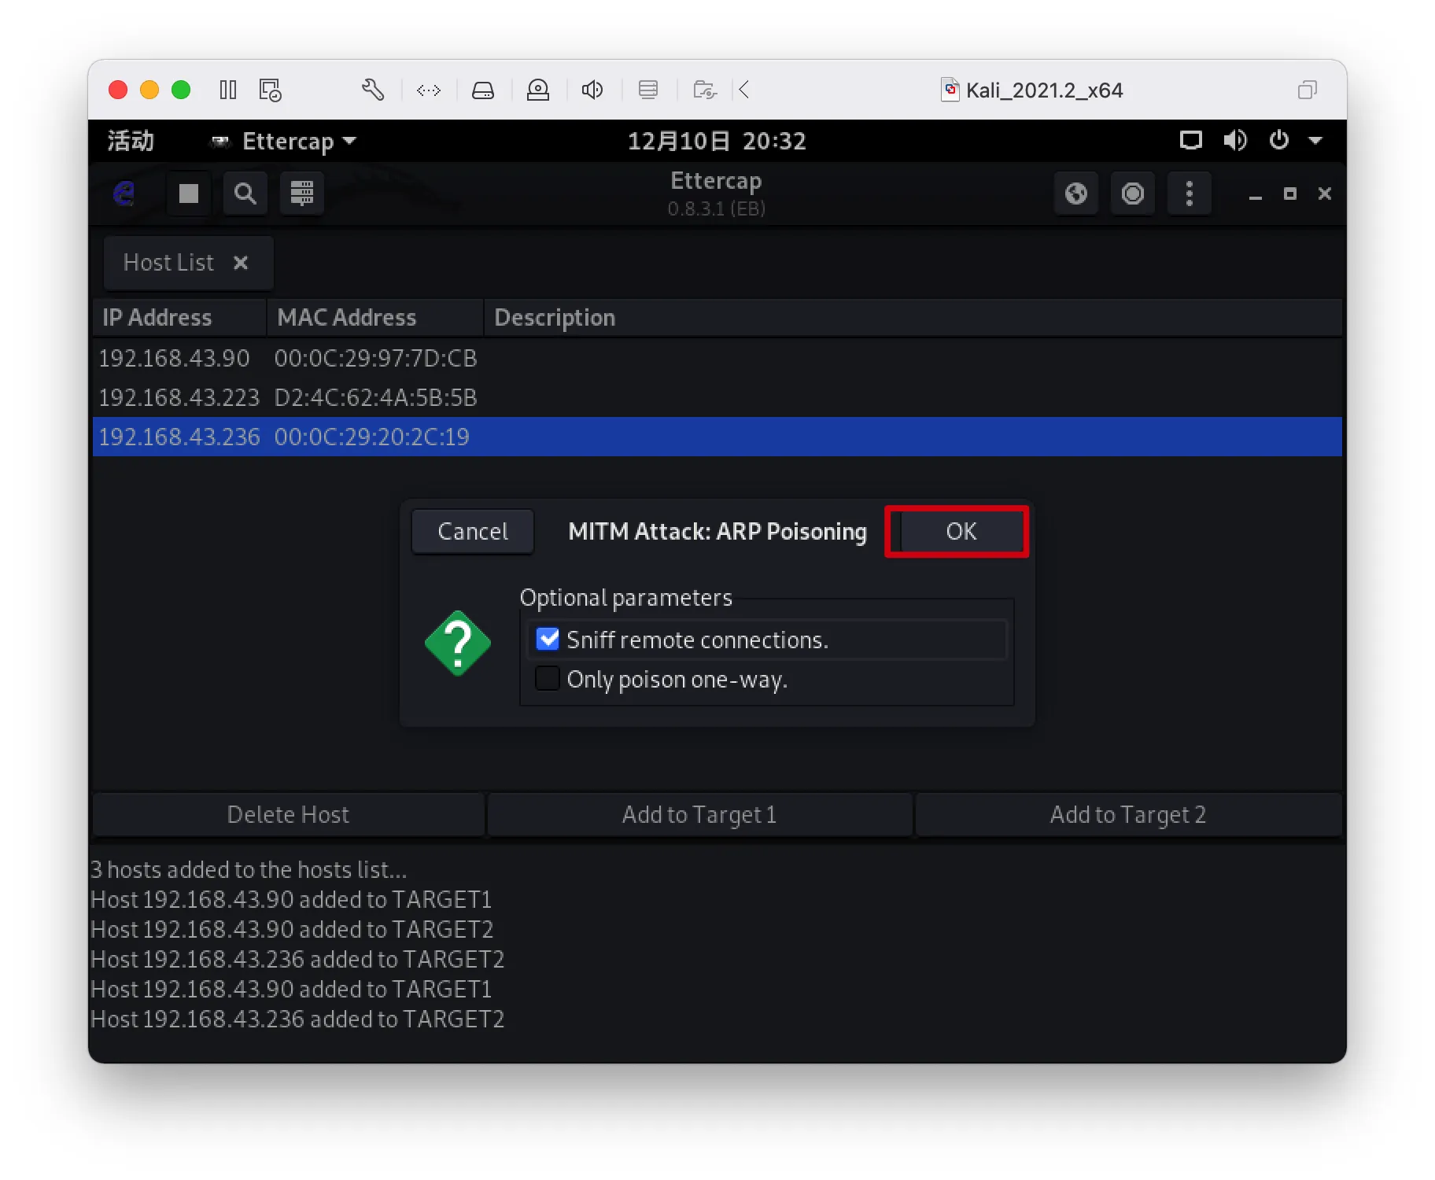Viewport: 1435px width, 1180px height.
Task: Open the hosts list toolbar icon
Action: click(x=301, y=194)
